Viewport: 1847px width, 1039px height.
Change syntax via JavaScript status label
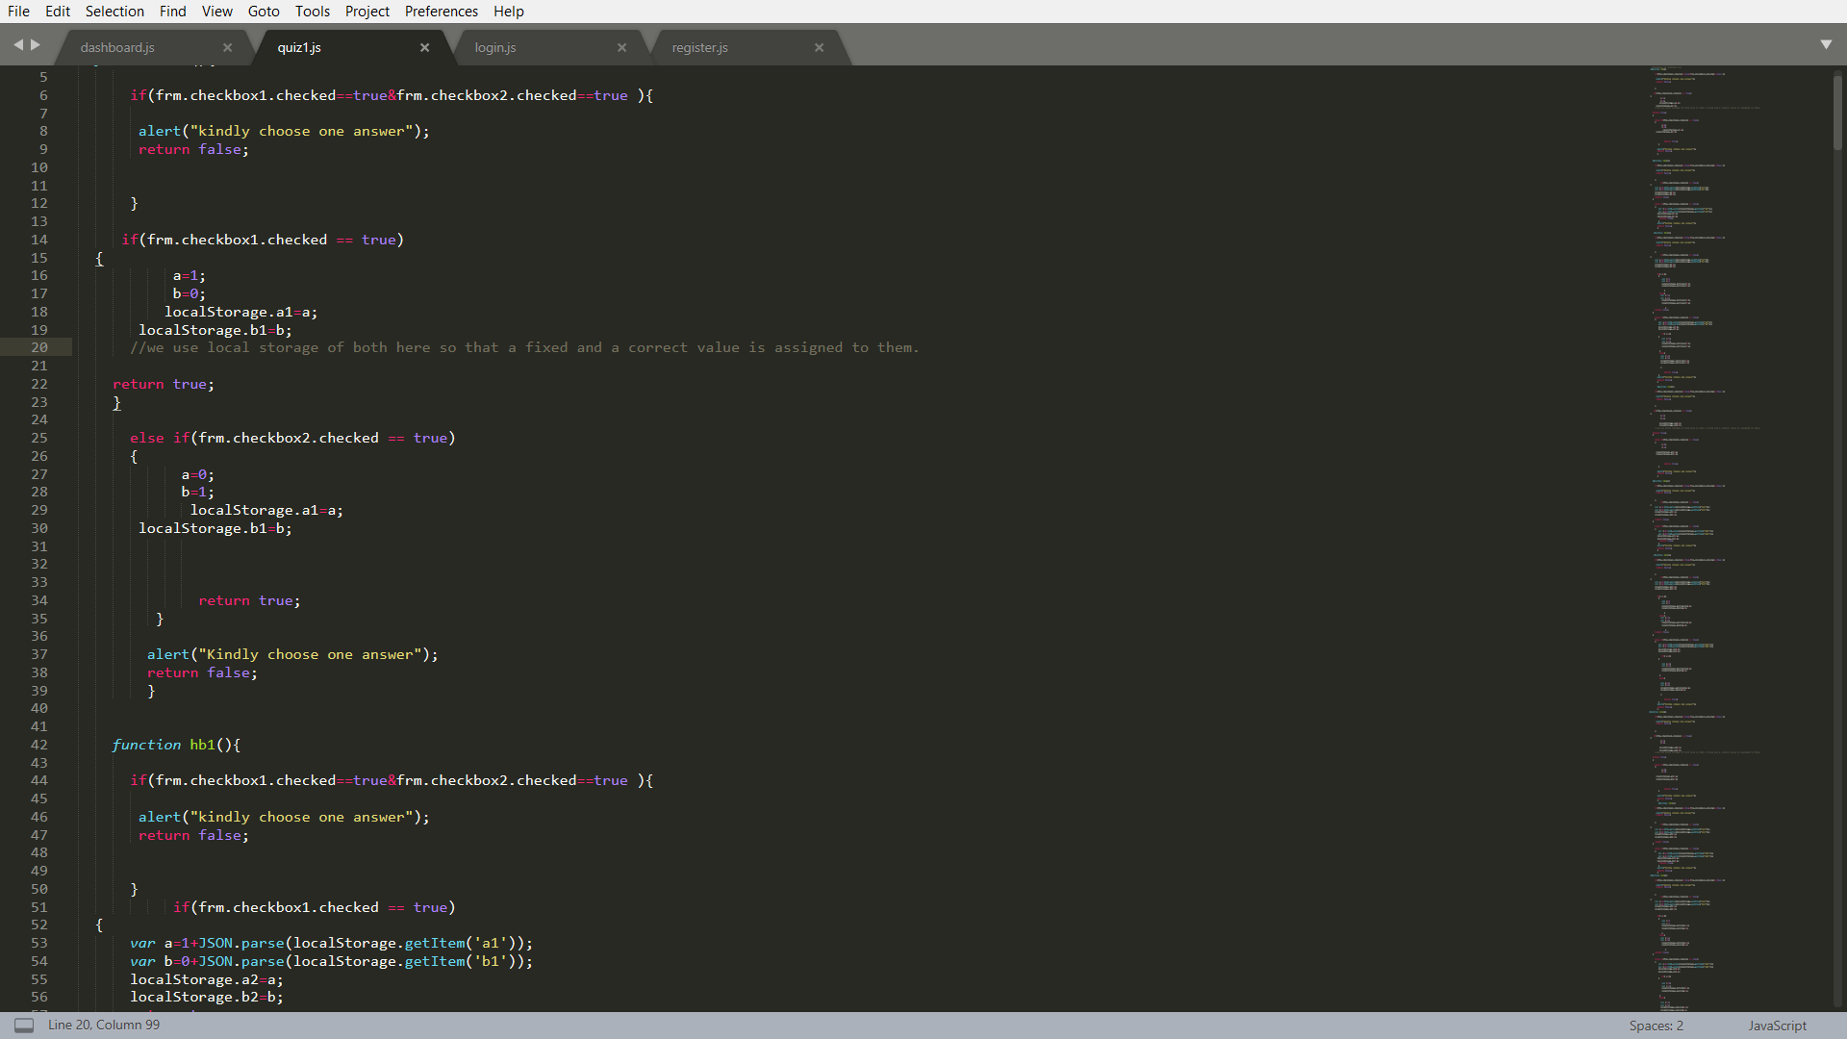click(1777, 1026)
